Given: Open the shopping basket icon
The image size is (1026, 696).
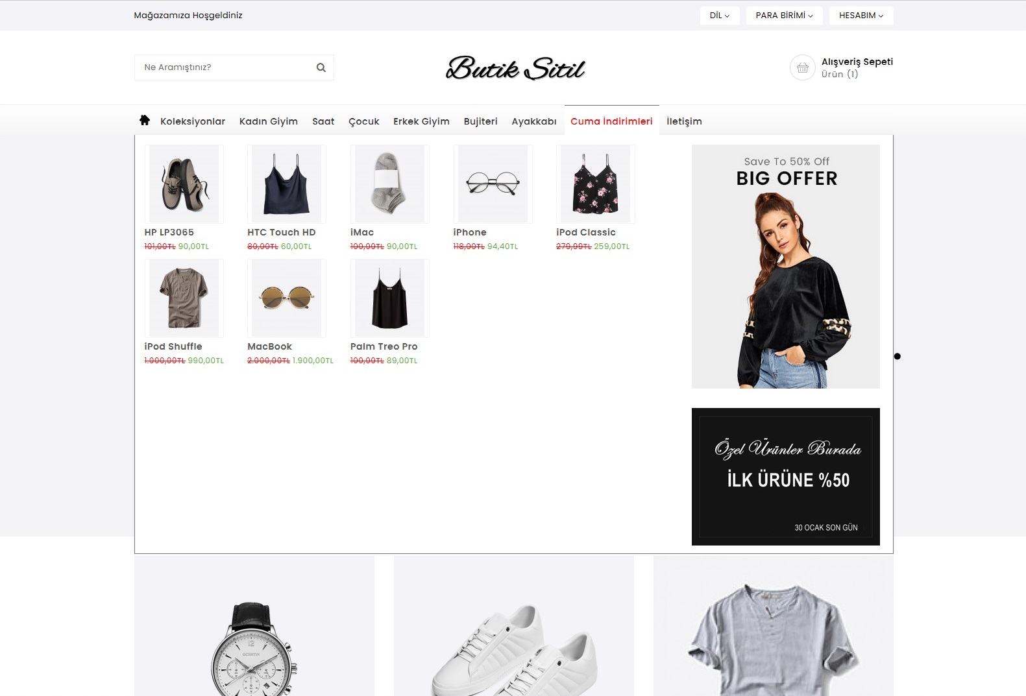Looking at the screenshot, I should tap(802, 67).
